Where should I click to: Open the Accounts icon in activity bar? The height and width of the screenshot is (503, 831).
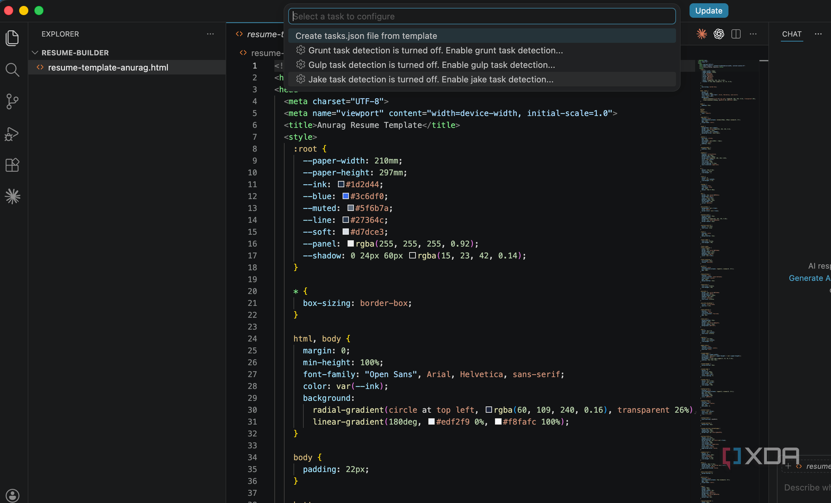pos(12,496)
